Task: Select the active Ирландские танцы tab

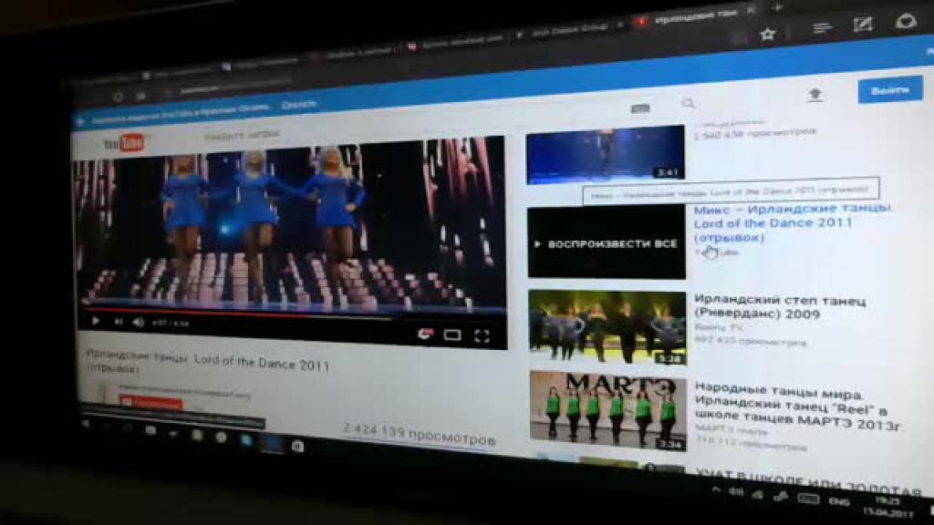Action: [x=694, y=16]
